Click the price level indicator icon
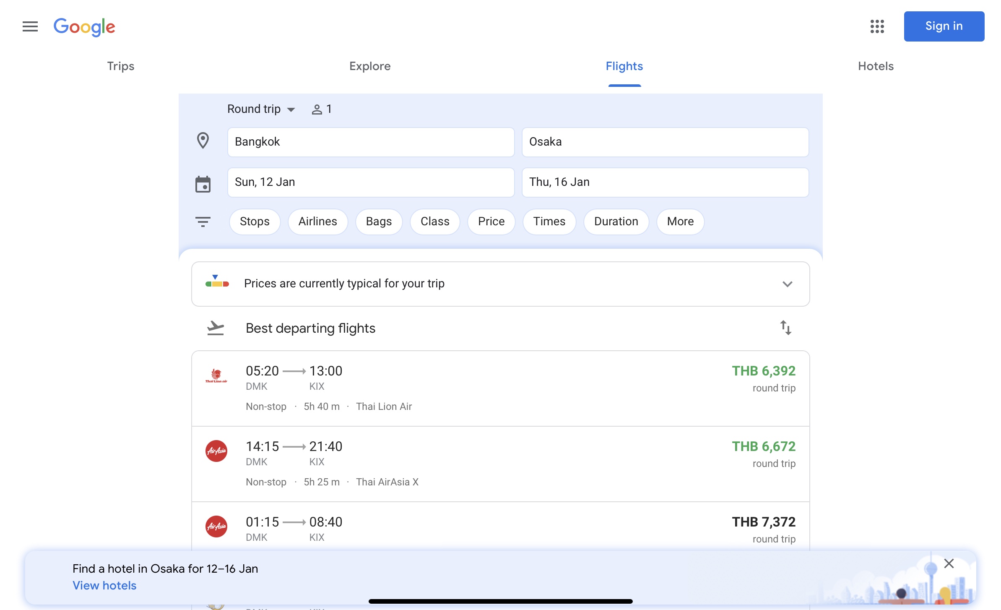The image size is (1001, 610). tap(217, 282)
